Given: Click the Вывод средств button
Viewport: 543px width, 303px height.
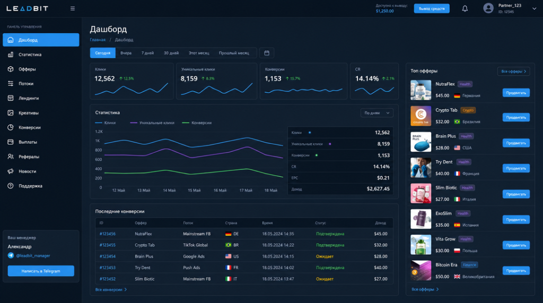Looking at the screenshot, I should pos(432,8).
